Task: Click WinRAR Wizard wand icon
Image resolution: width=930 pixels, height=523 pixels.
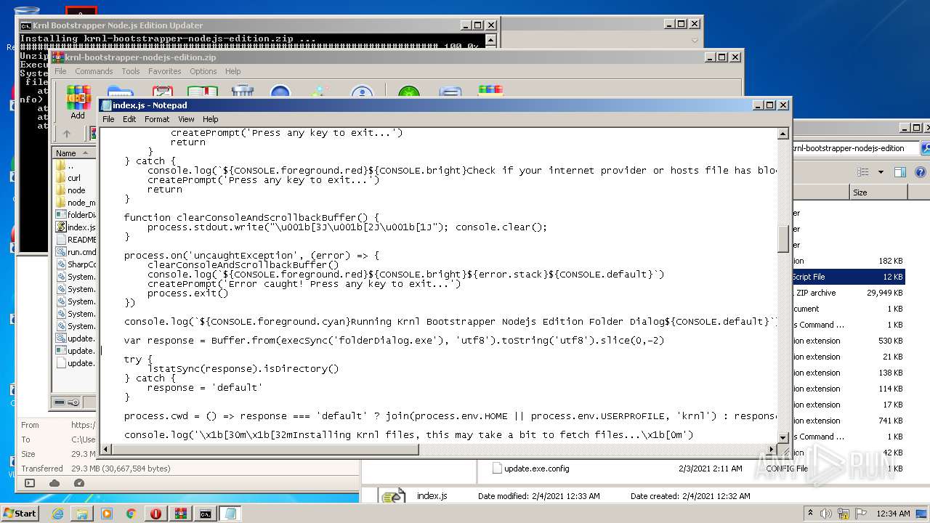Action: (x=320, y=92)
